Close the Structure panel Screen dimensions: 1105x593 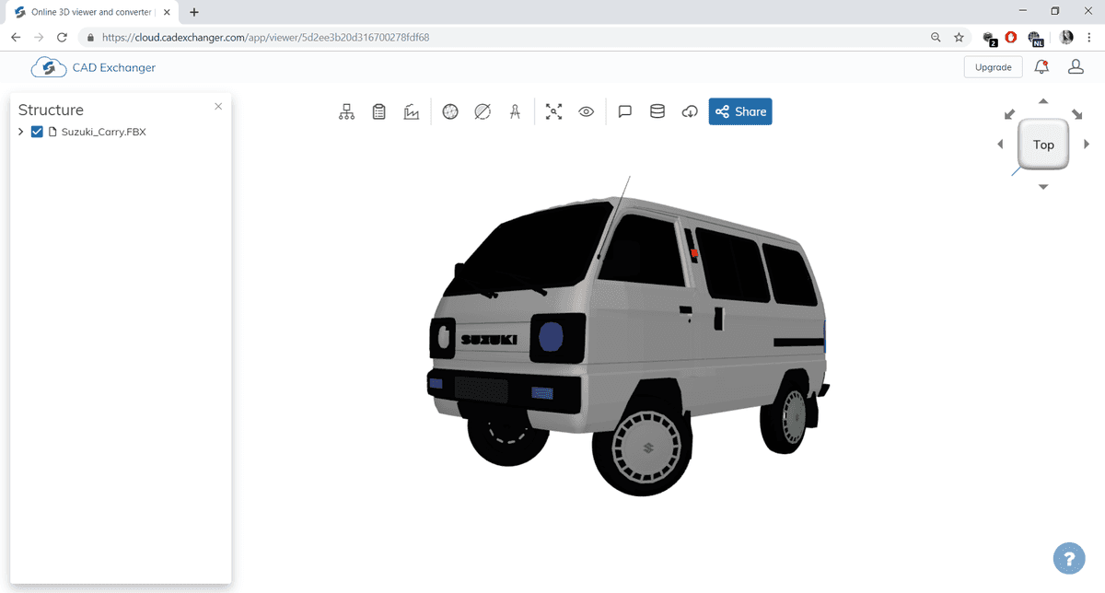click(218, 107)
